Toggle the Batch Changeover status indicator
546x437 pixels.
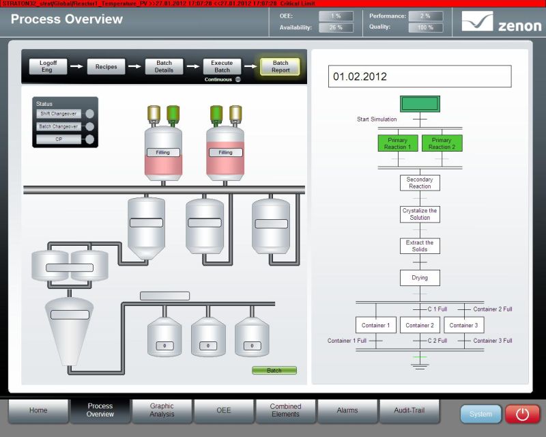(89, 126)
